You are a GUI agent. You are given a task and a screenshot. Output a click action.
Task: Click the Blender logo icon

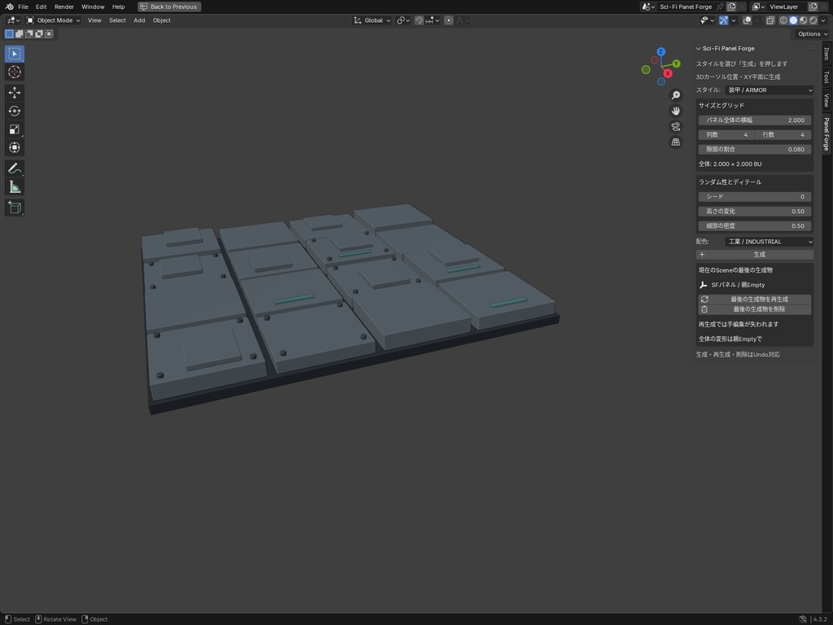tap(9, 7)
